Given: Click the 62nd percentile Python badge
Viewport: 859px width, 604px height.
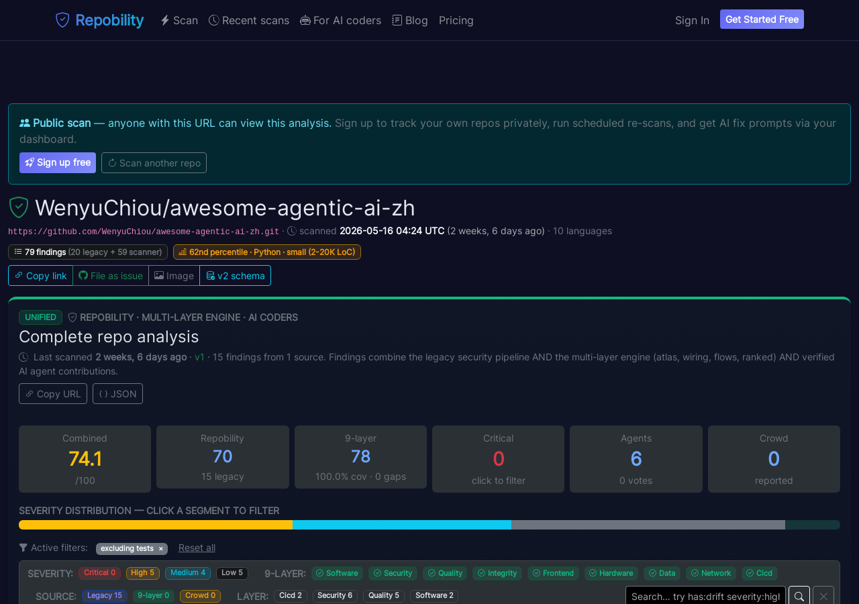Looking at the screenshot, I should (267, 252).
